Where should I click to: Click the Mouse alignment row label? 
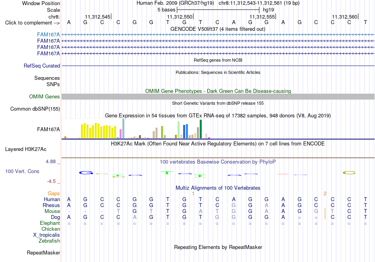(x=52, y=211)
